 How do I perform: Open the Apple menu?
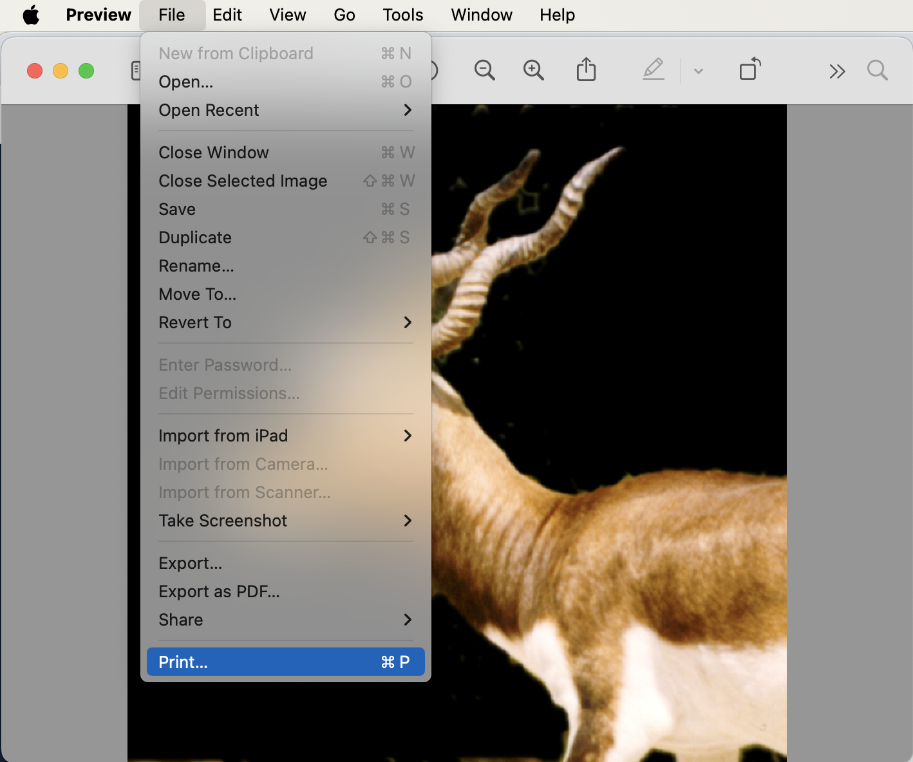point(31,14)
